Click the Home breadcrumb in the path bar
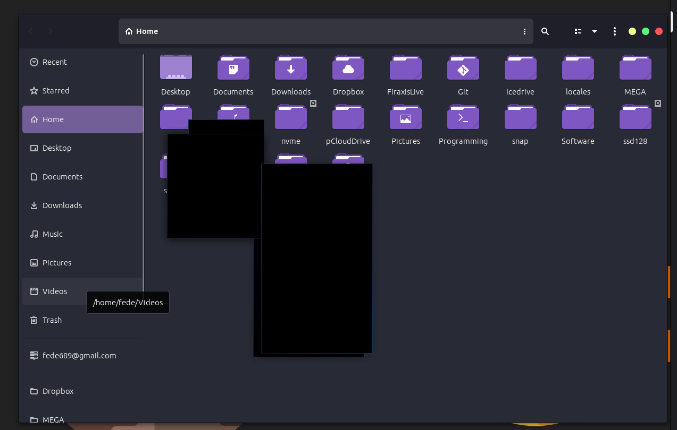This screenshot has width=677, height=430. point(141,31)
